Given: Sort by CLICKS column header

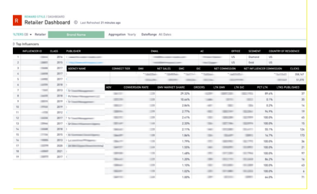Looking at the screenshot, I should [x=295, y=69].
